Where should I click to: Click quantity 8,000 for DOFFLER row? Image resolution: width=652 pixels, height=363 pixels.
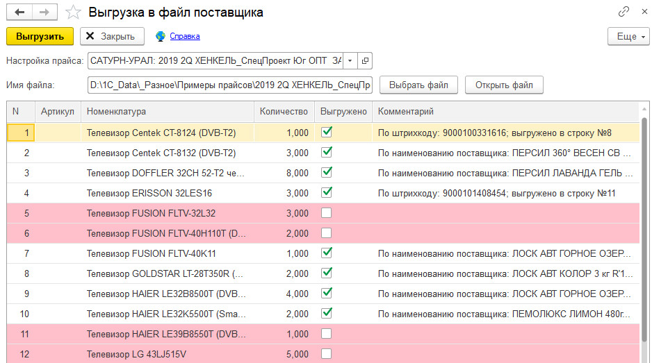[x=284, y=173]
